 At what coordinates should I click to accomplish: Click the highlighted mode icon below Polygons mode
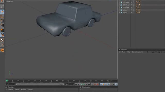2,35
